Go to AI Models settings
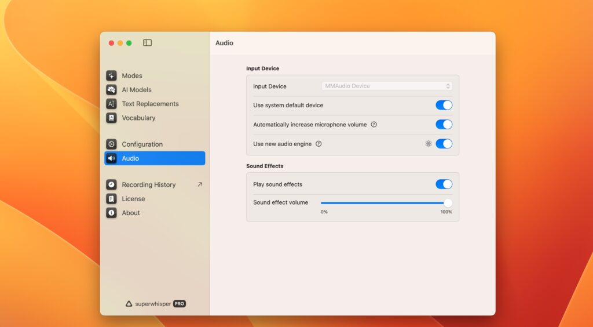The height and width of the screenshot is (327, 593). point(155,90)
